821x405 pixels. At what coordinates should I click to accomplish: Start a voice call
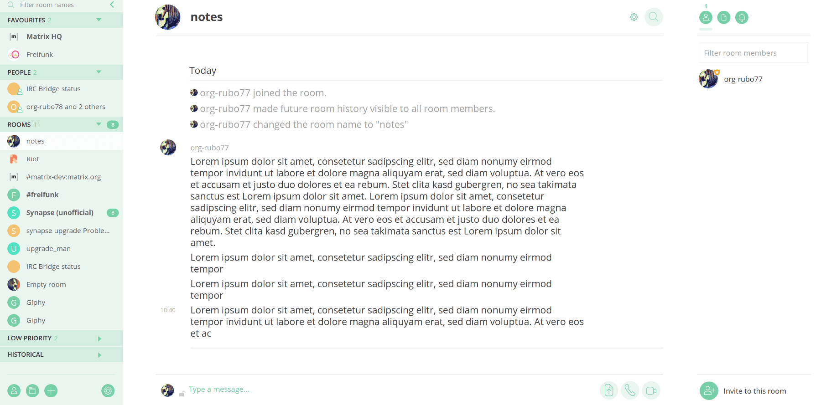[x=630, y=390]
